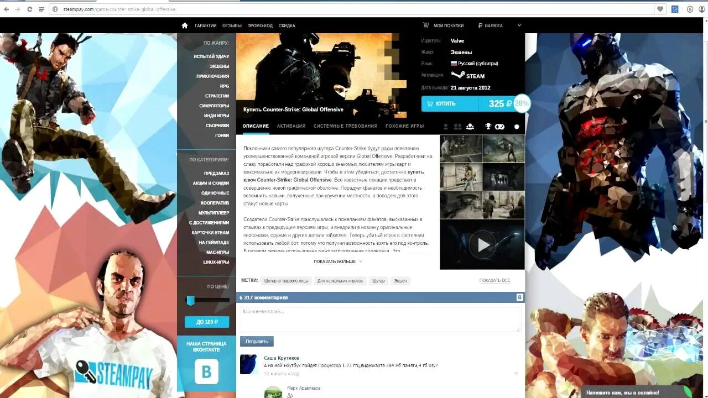
Task: Open the blue cart extension icon
Action: [x=675, y=9]
